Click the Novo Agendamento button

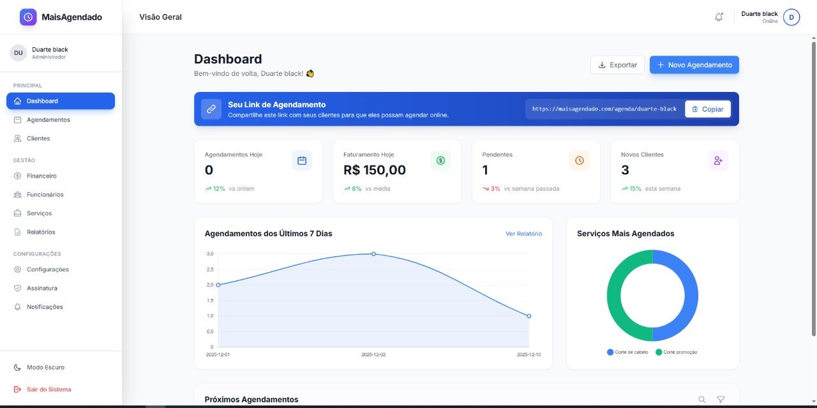694,64
